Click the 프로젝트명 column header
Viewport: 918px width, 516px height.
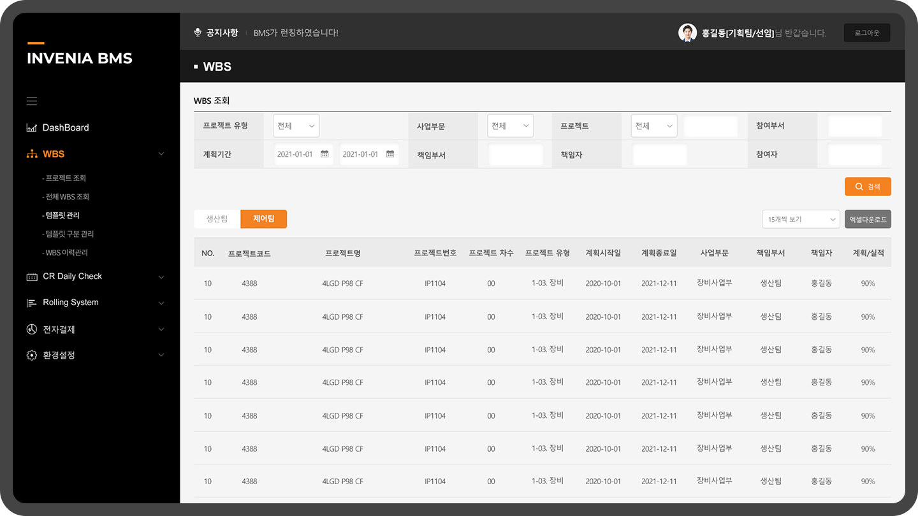coord(343,254)
